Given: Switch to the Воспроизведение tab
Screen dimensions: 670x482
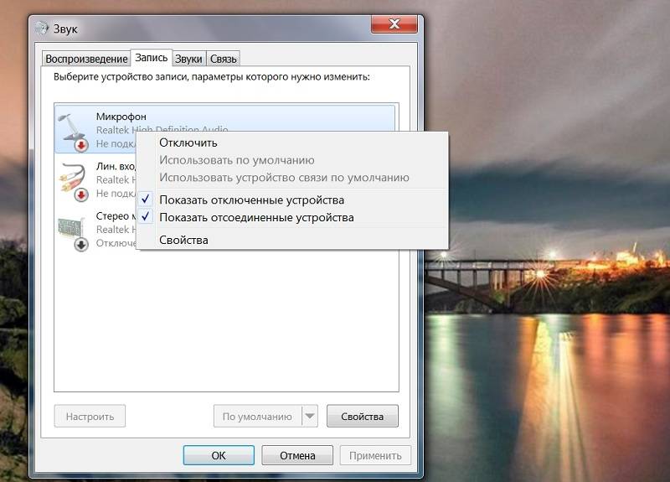Looking at the screenshot, I should click(x=85, y=59).
